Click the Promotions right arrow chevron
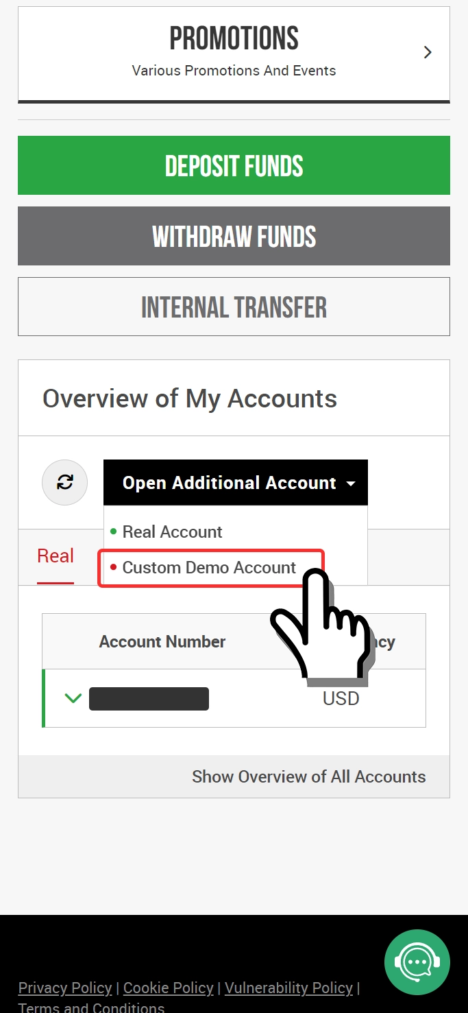This screenshot has height=1013, width=468. coord(428,52)
